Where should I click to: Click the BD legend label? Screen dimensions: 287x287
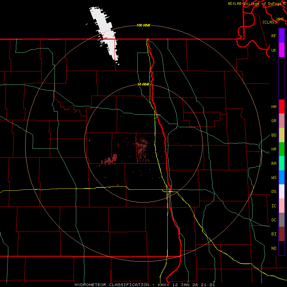274,135
